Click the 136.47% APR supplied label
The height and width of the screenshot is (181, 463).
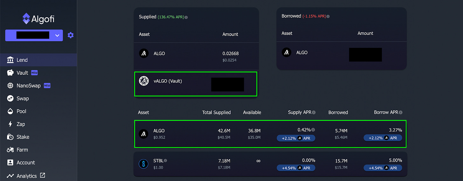pyautogui.click(x=170, y=17)
